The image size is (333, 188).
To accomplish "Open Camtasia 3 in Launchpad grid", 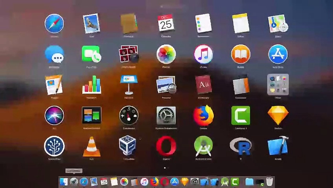I will coord(241,115).
